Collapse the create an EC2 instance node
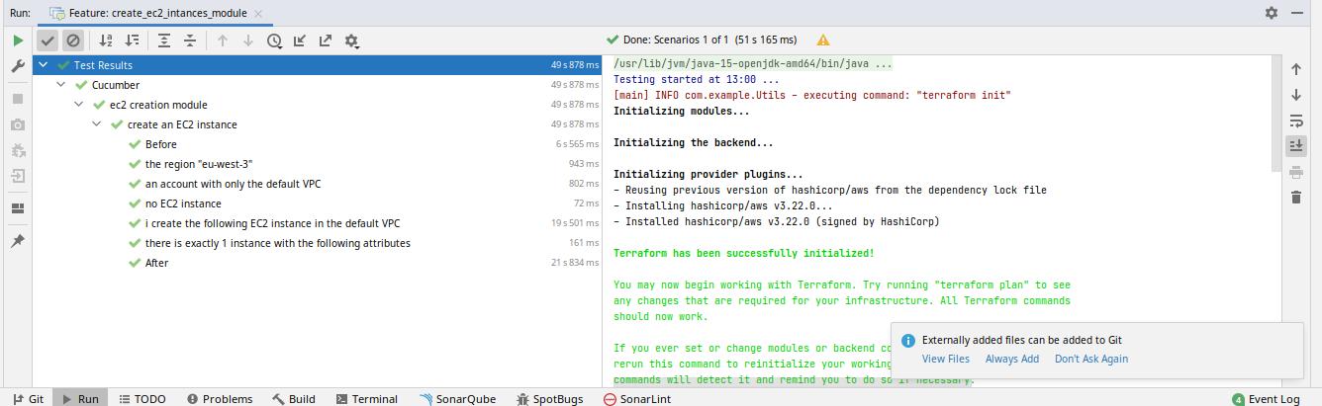 tap(97, 124)
